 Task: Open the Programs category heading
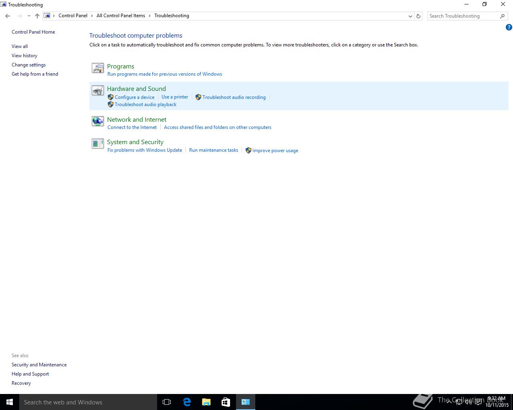click(121, 66)
